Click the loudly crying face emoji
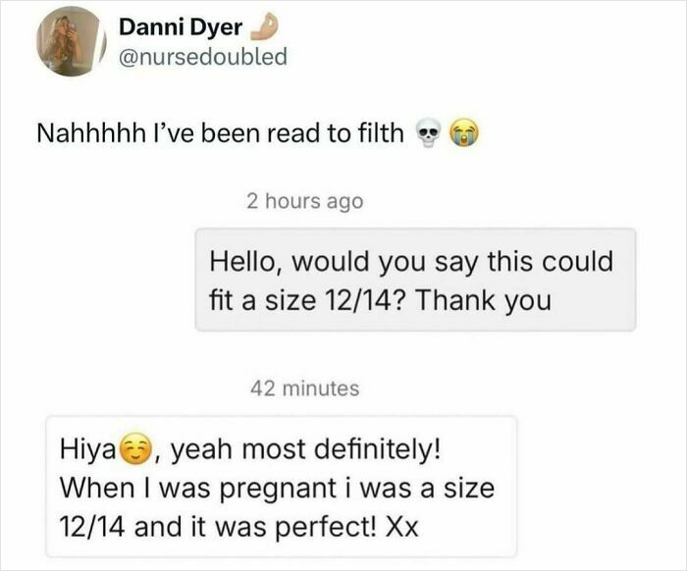687x571 pixels. click(x=461, y=133)
